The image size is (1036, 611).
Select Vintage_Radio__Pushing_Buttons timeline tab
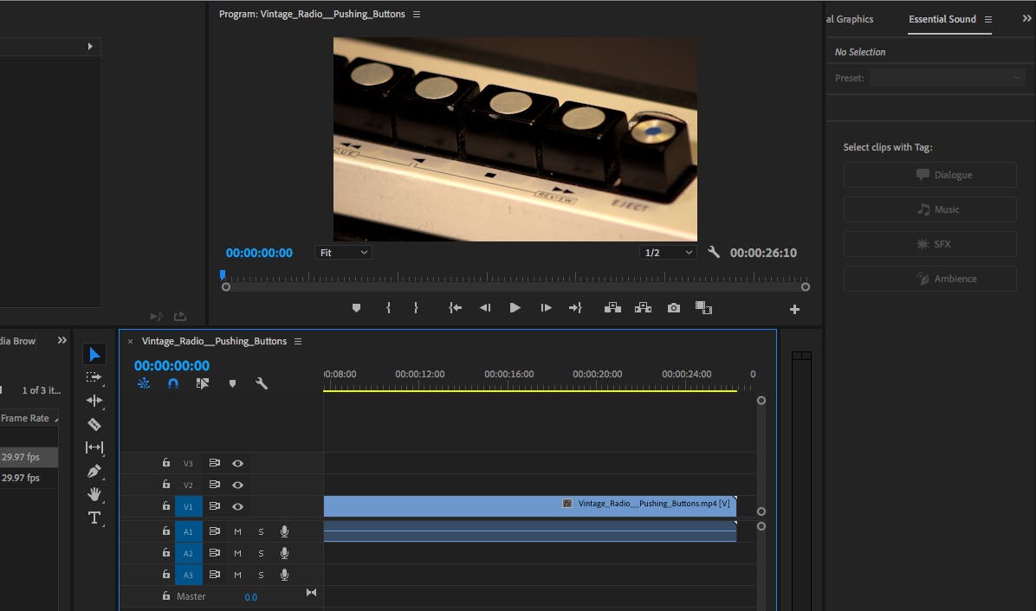tap(214, 341)
